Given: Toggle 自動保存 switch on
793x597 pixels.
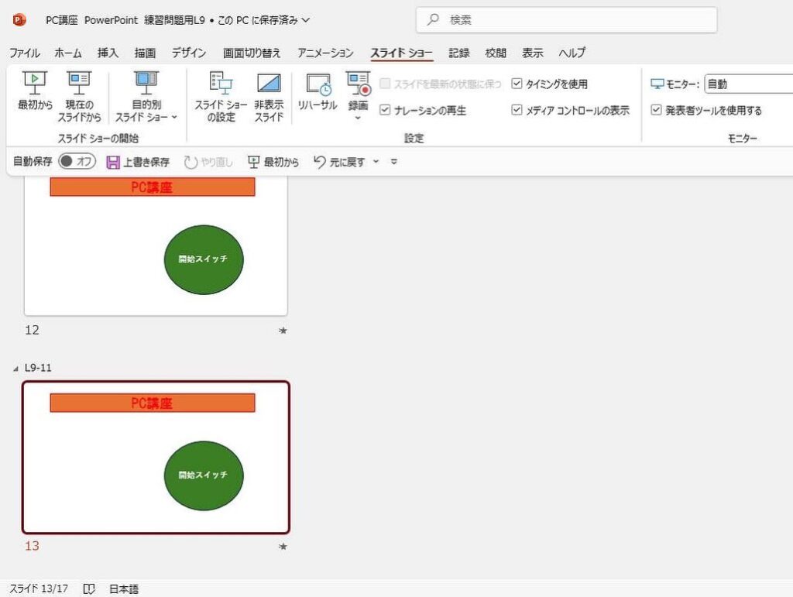Looking at the screenshot, I should (77, 162).
